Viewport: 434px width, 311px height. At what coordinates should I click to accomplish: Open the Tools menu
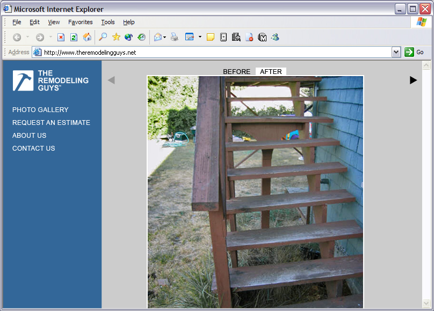pos(108,22)
